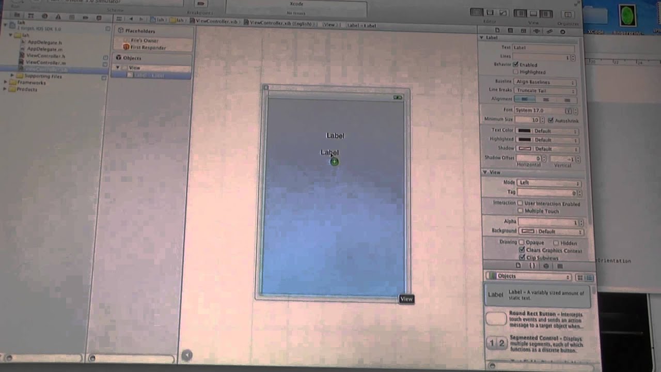Viewport: 661px width, 372px height.
Task: Select ViewController.m in the project navigator
Action: click(x=45, y=63)
